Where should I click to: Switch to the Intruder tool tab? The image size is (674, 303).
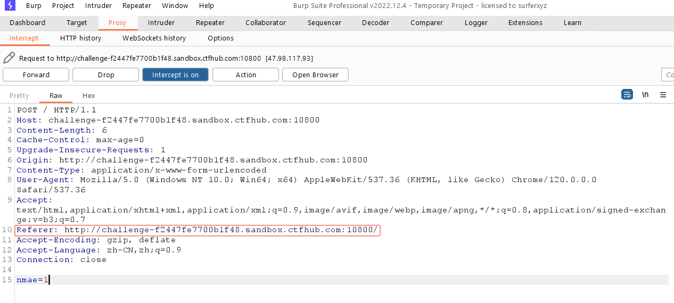[161, 23]
